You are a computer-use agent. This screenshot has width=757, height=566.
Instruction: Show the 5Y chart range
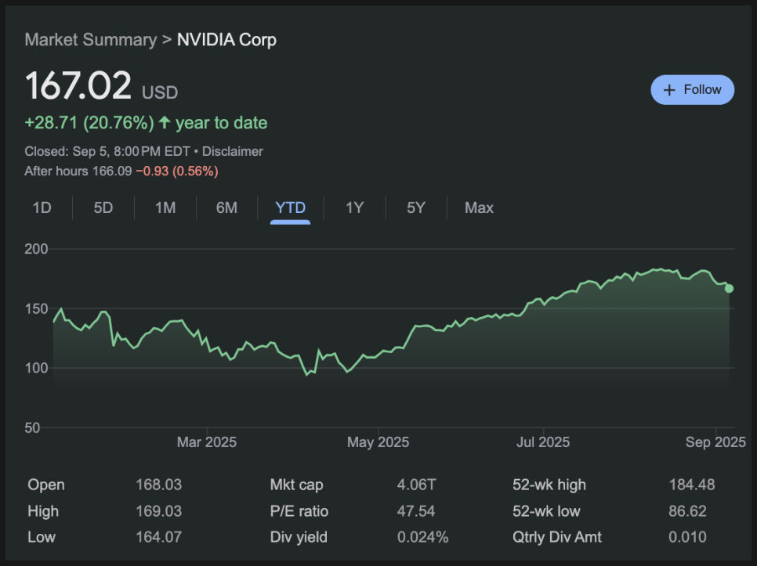(x=415, y=207)
